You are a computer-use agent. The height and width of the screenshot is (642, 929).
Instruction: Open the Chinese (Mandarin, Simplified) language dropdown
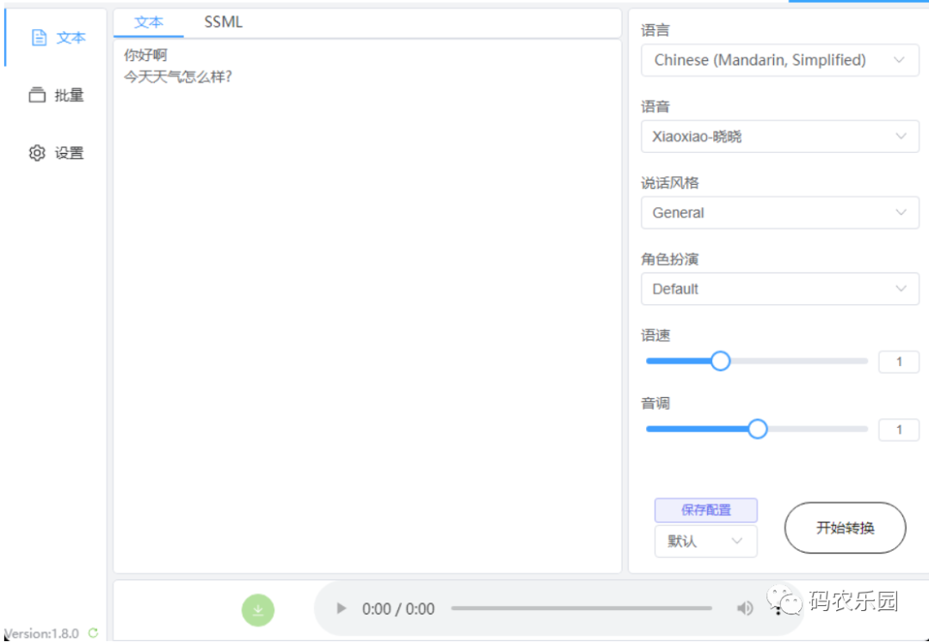tap(778, 60)
